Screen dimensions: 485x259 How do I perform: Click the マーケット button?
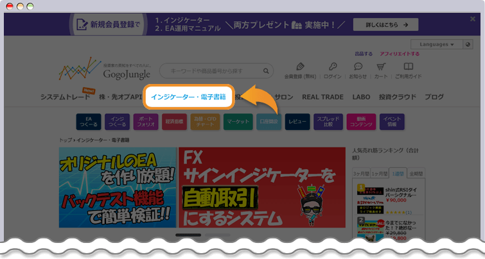tap(238, 122)
